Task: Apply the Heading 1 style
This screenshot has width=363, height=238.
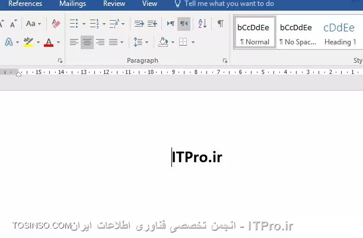Action: [340, 32]
